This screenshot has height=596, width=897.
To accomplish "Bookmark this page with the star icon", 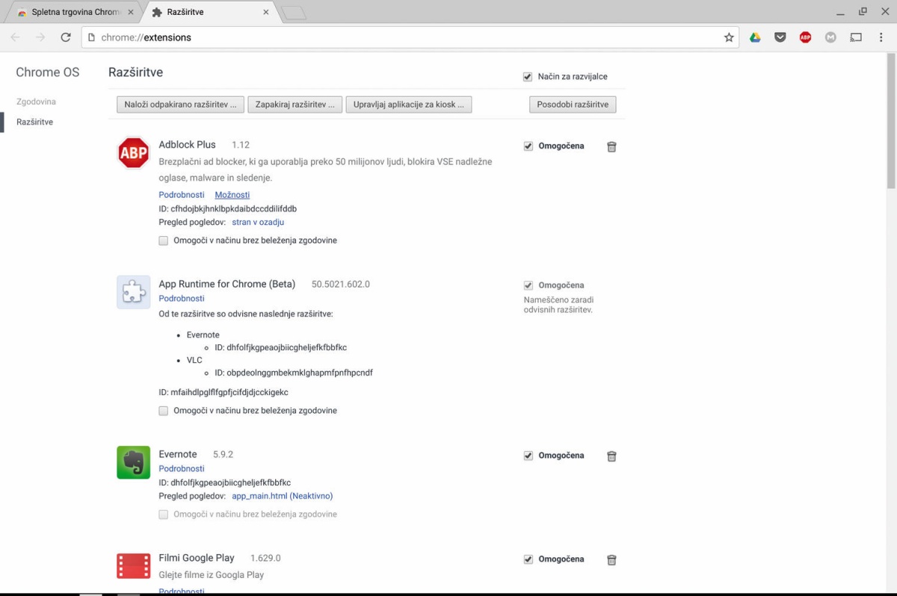I will click(729, 37).
